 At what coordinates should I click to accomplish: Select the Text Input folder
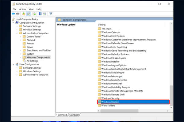pos(106,29)
